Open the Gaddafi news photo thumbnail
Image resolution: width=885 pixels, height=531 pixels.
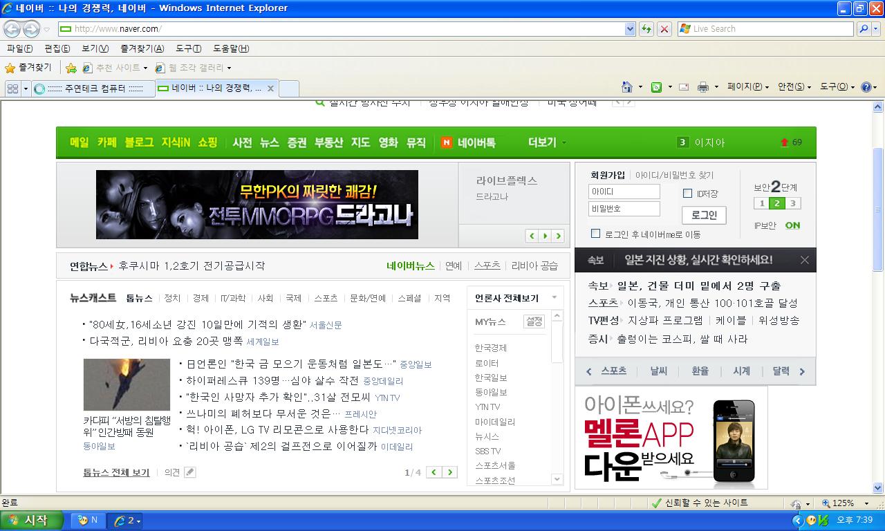click(127, 384)
